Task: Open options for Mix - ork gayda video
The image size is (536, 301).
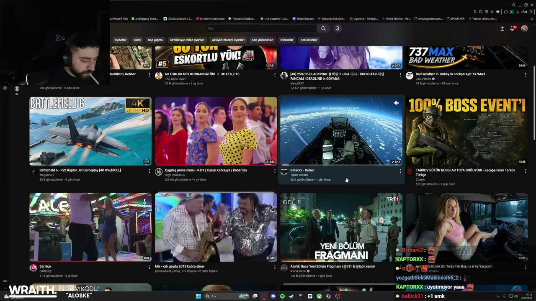Action: [x=274, y=267]
